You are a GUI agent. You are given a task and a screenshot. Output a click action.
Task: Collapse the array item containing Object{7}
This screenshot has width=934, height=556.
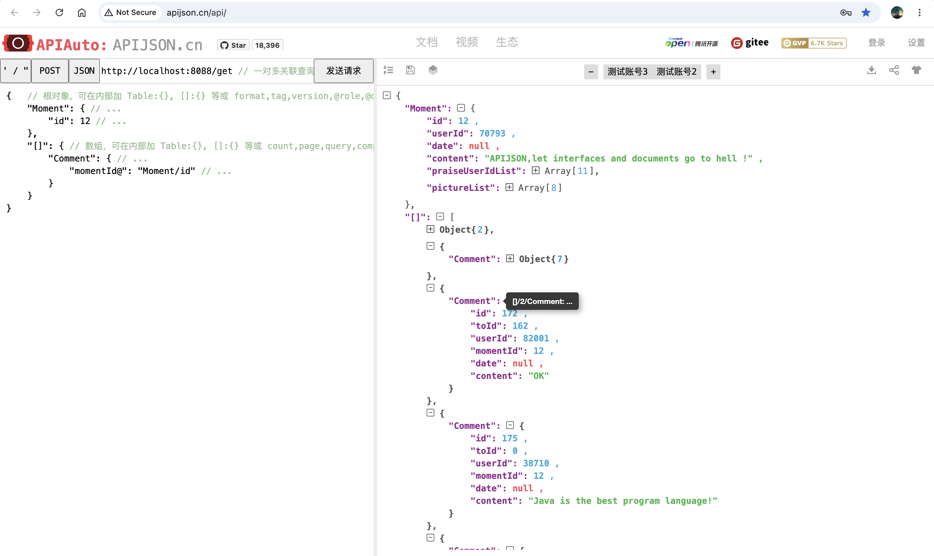click(430, 246)
